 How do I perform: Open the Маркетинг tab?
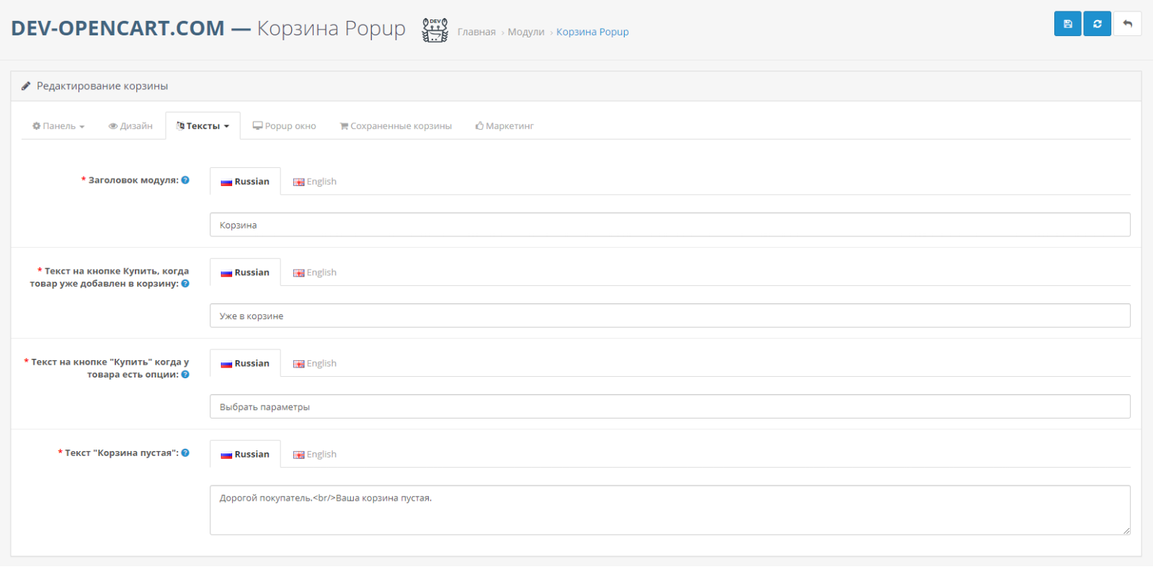tap(504, 126)
